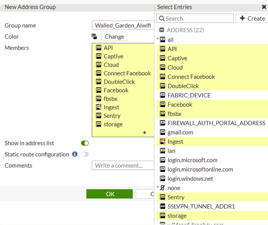Click the color icon beside Change
The width and height of the screenshot is (268, 225).
point(94,37)
